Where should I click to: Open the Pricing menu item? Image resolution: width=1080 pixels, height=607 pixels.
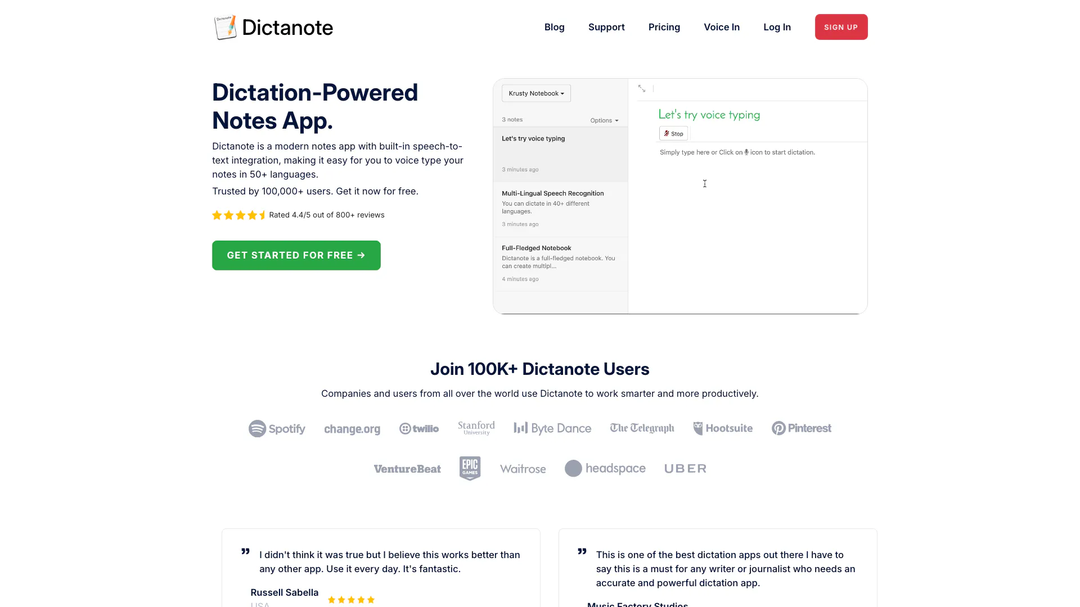tap(664, 27)
